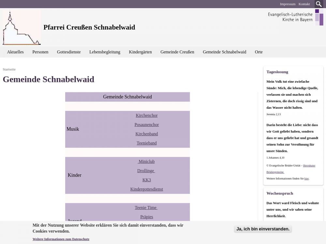The width and height of the screenshot is (326, 244).
Task: Open the Gottesdienste menu item
Action: tap(69, 52)
